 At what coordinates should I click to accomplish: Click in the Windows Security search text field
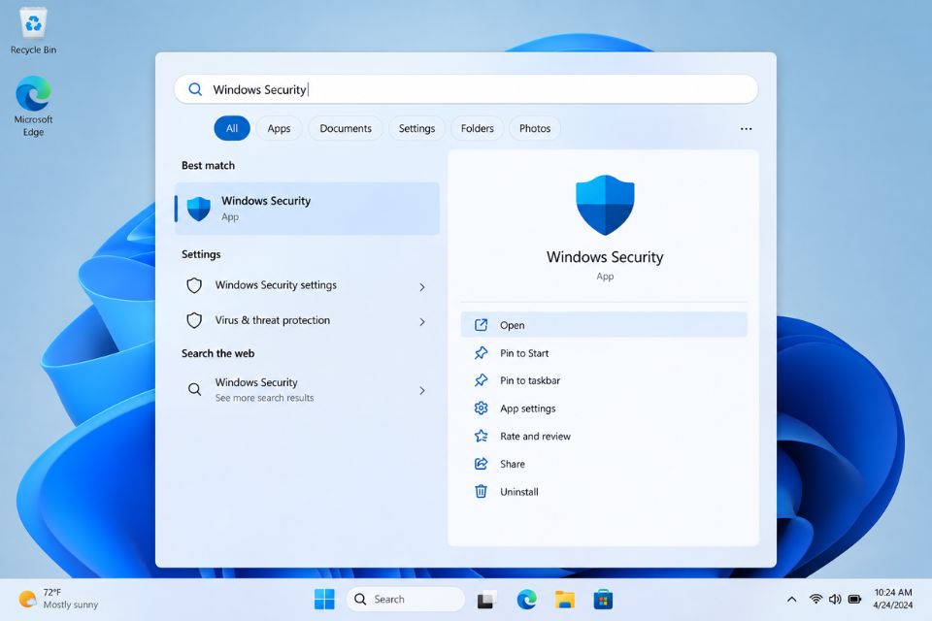466,89
